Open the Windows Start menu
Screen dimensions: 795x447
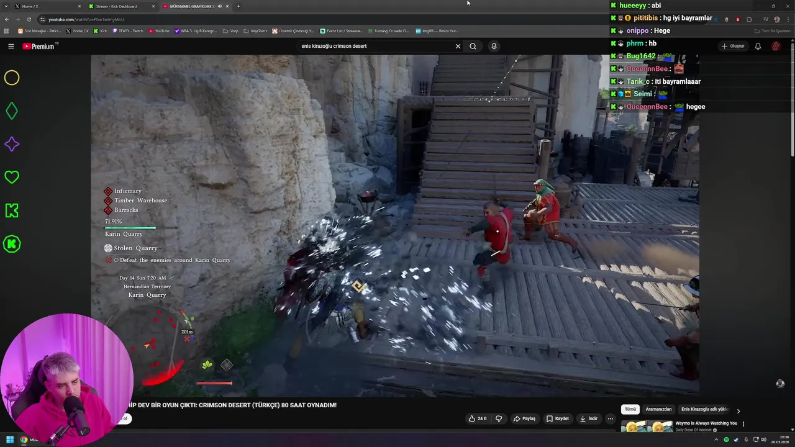[10, 440]
